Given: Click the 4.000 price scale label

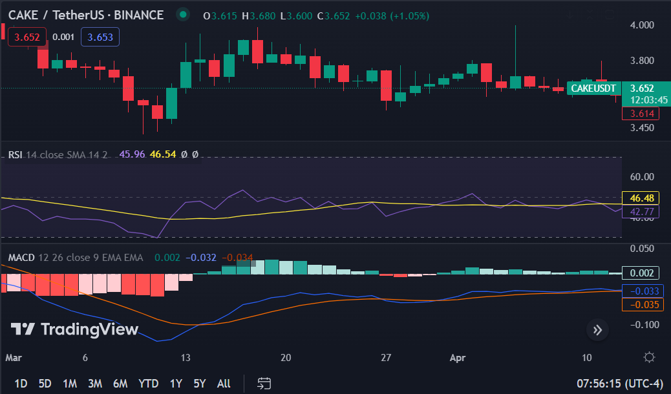Looking at the screenshot, I should 642,25.
